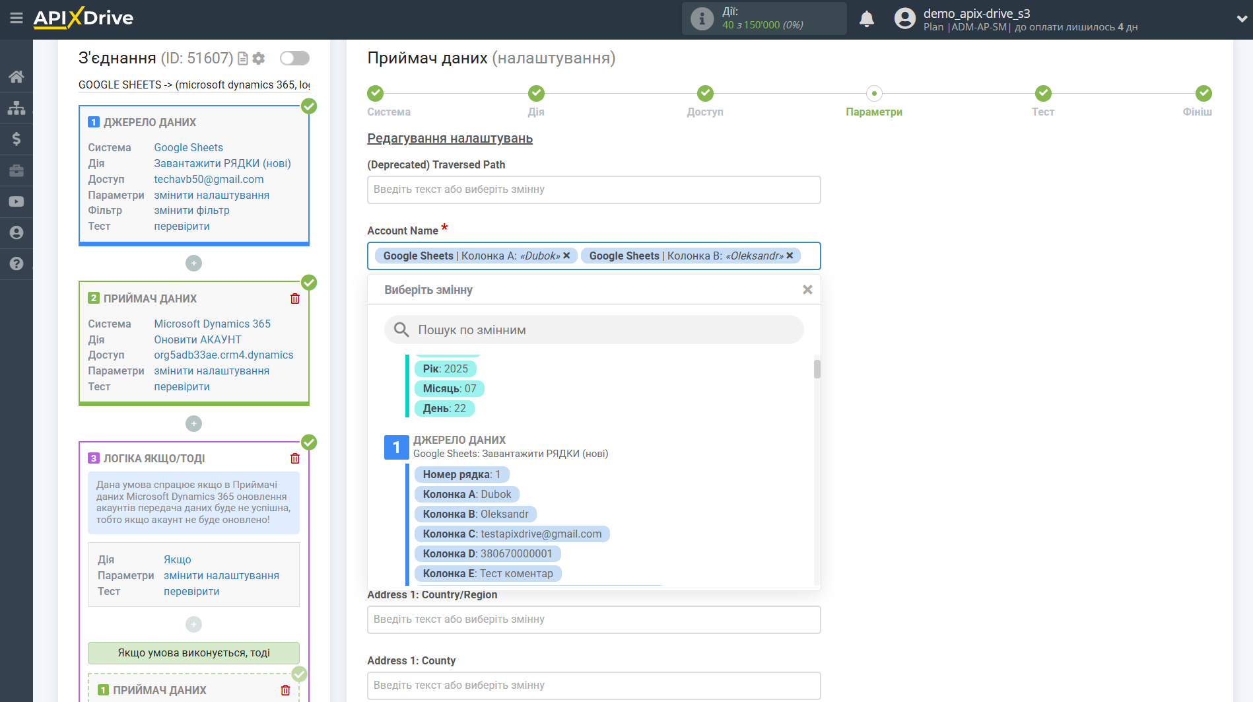Open the video tutorials sidebar icon

(x=17, y=201)
